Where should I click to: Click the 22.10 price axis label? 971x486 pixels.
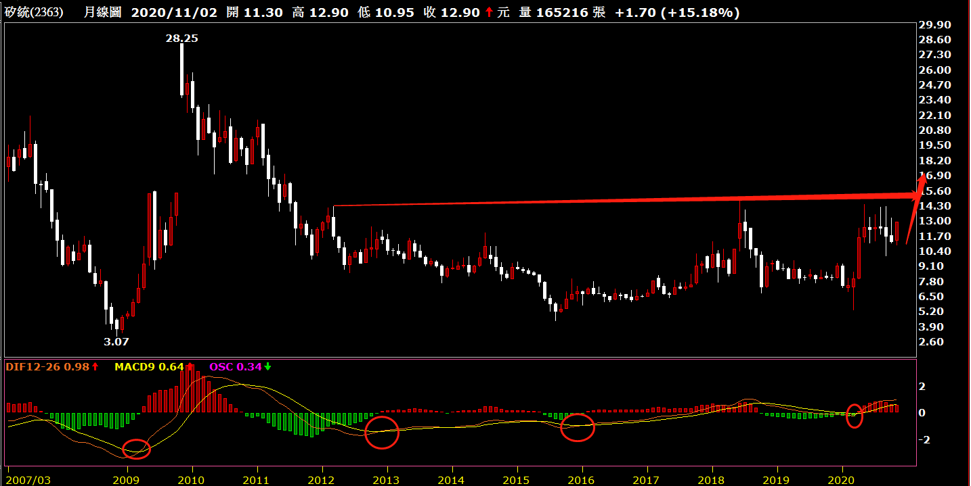point(936,115)
